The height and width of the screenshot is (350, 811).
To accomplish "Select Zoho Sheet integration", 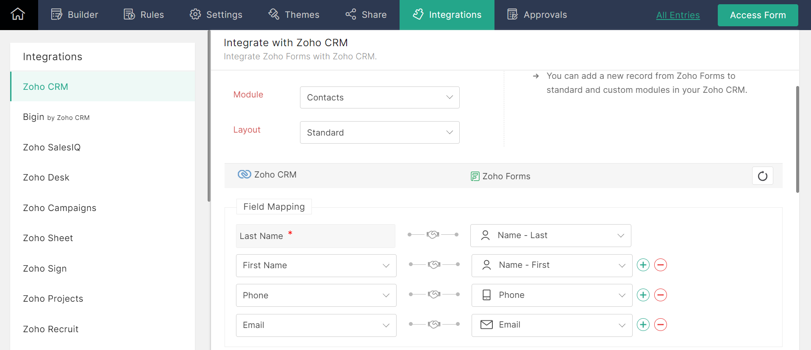I will tap(103, 238).
